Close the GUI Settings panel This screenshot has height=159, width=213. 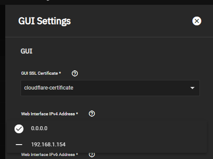197,21
